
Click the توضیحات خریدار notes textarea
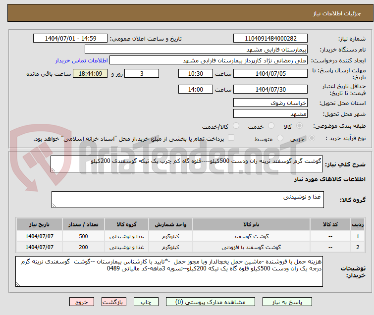coord(169,271)
